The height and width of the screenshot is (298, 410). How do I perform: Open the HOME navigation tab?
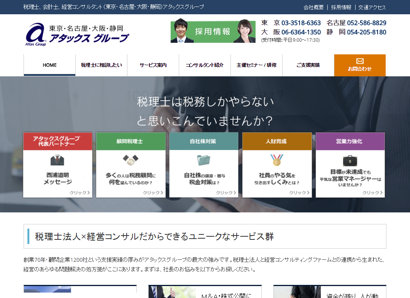point(50,65)
